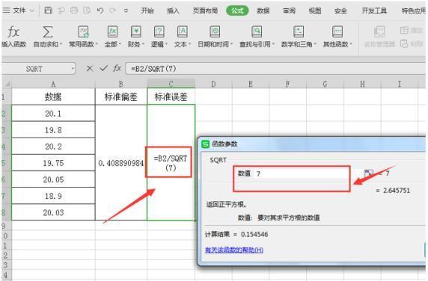Screen dimensions: 428x281
Task: Open the Common Functions icon
Action: pyautogui.click(x=83, y=32)
